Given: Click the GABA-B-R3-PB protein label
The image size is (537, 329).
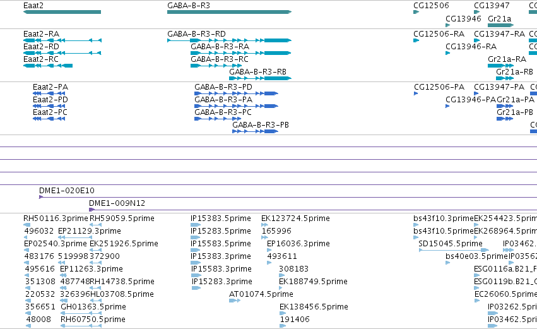Looking at the screenshot, I should (261, 125).
